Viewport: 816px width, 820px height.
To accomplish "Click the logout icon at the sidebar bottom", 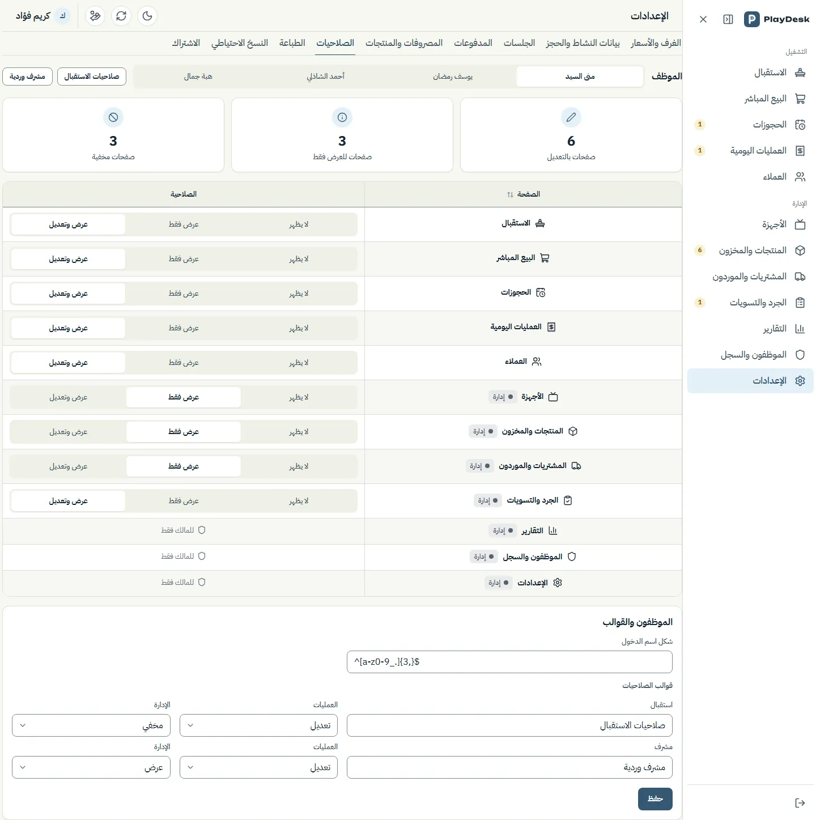I will pyautogui.click(x=800, y=802).
